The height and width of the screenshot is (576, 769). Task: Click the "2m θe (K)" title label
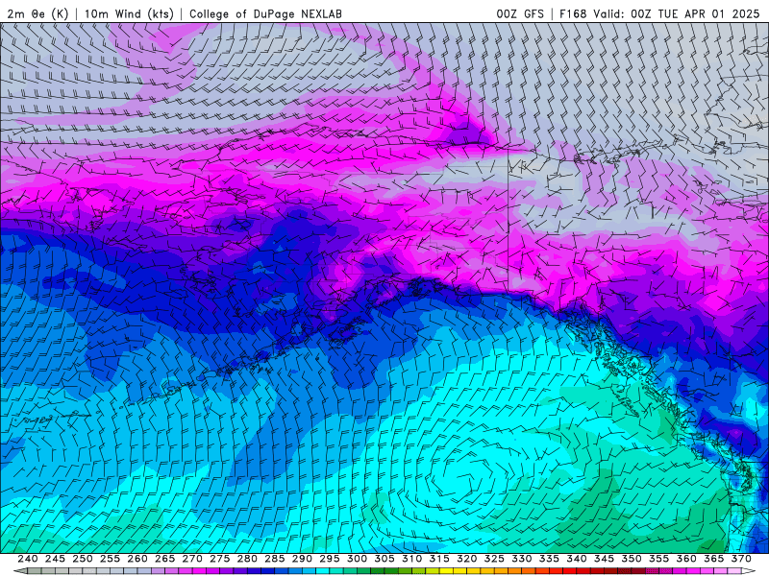pyautogui.click(x=37, y=13)
